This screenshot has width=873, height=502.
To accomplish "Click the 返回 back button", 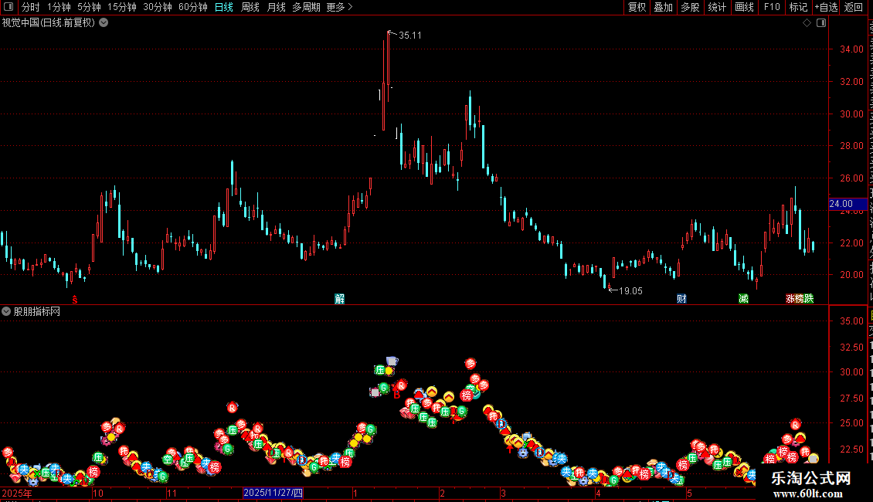I will 854,7.
